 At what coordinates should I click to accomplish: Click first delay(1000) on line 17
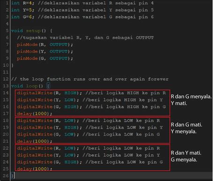click(35, 114)
